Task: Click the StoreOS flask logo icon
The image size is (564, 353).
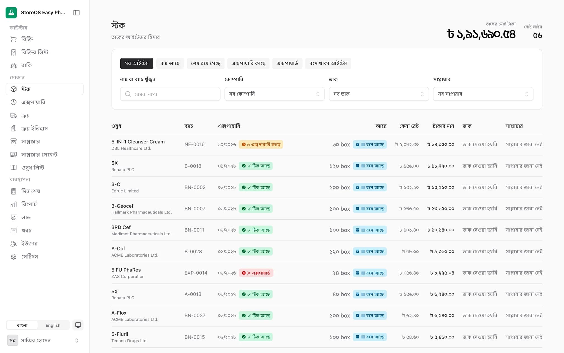Action: (11, 13)
